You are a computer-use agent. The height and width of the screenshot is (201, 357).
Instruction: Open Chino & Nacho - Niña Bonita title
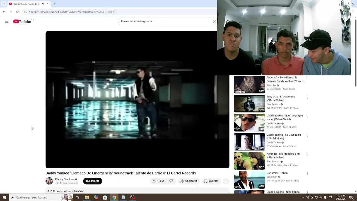(283, 192)
